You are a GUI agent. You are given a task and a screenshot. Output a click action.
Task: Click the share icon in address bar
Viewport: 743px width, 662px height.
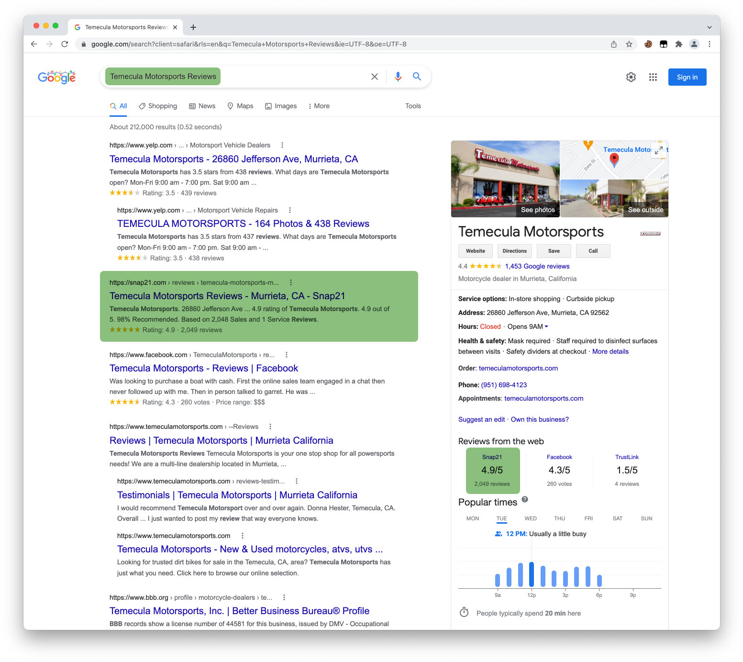614,44
